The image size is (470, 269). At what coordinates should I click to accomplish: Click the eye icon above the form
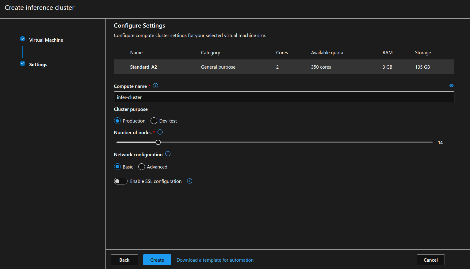pyautogui.click(x=451, y=85)
